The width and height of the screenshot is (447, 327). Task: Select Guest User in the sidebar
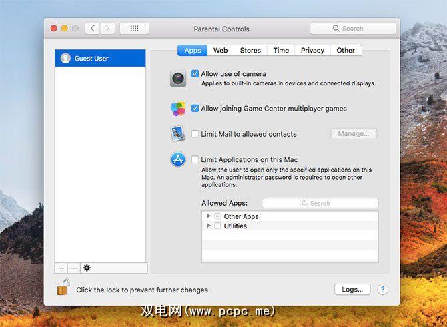(100, 58)
